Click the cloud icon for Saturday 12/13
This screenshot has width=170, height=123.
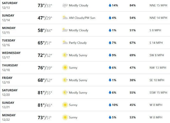coord(65,5)
